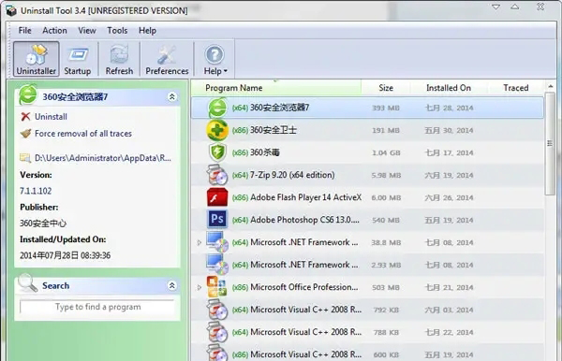562x361 pixels.
Task: Select the 360安全浏览器7 program row
Action: pyautogui.click(x=367, y=108)
